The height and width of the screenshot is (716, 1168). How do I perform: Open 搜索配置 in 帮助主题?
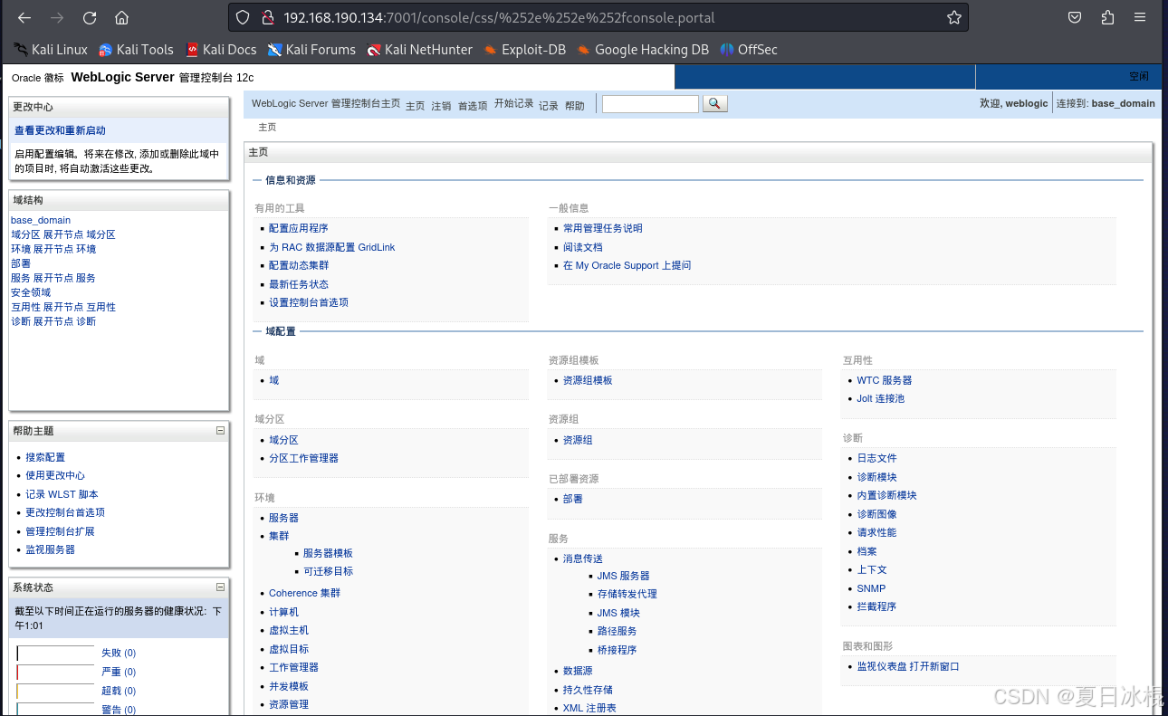[x=45, y=457]
